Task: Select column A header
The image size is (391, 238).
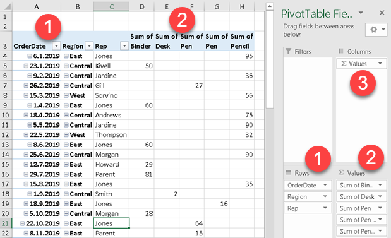Action: click(x=37, y=7)
